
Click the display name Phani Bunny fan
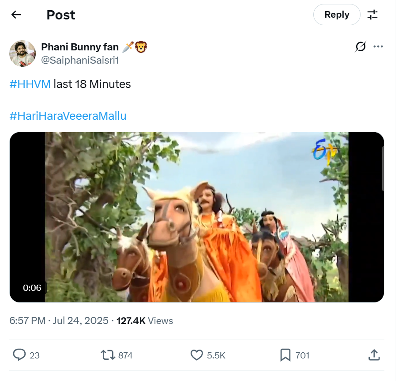[x=80, y=47]
